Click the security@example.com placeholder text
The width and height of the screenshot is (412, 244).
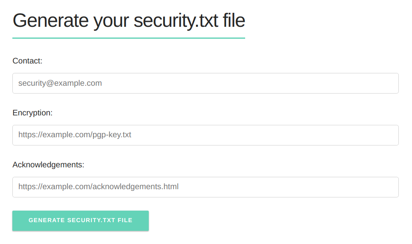click(60, 83)
